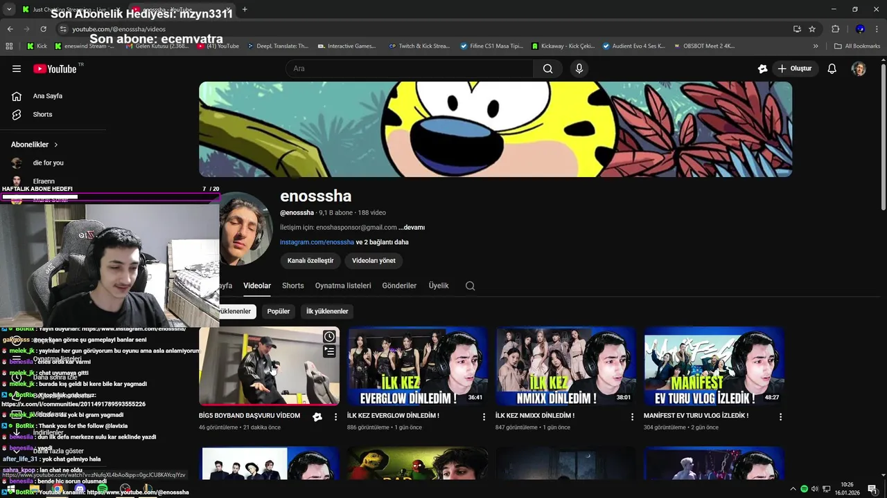The width and height of the screenshot is (887, 498).
Task: View site information icon in address bar
Action: pyautogui.click(x=63, y=29)
